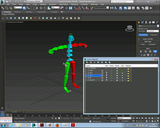
Task: Click color swatch of BONE layer
Action: coord(122,71)
